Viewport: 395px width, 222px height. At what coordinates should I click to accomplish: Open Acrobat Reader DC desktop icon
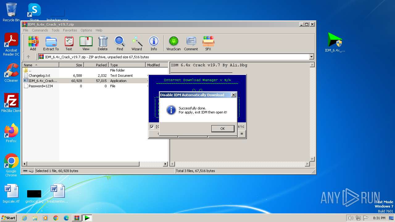[x=11, y=45]
